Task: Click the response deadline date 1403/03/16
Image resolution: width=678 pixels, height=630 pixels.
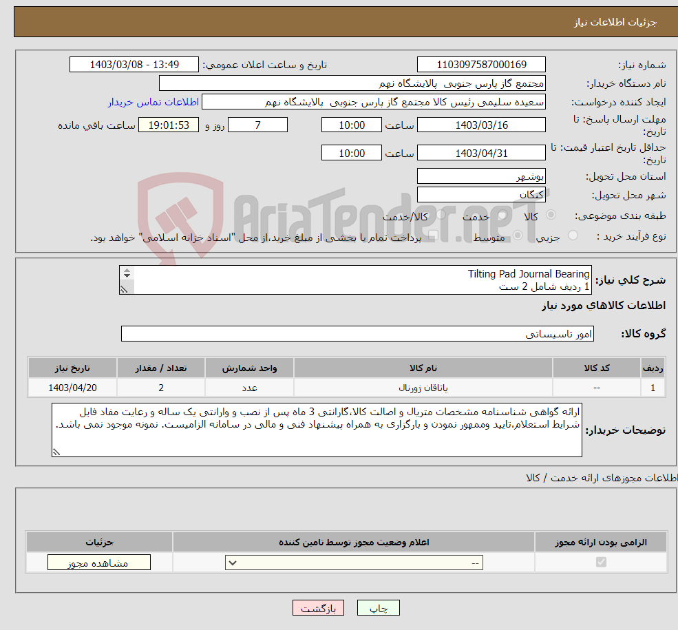Action: [481, 125]
